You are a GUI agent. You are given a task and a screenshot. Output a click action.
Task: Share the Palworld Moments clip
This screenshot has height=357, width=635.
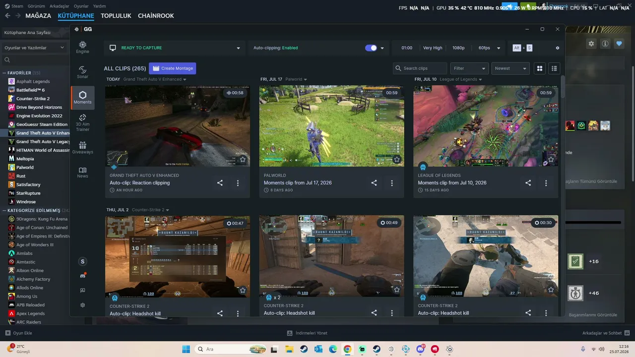coord(374,183)
